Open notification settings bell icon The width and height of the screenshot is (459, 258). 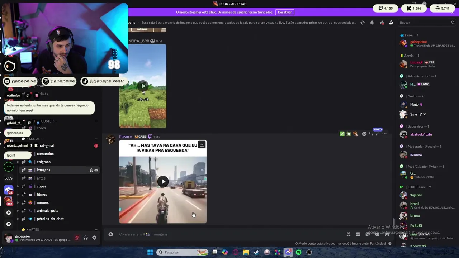coord(372,23)
